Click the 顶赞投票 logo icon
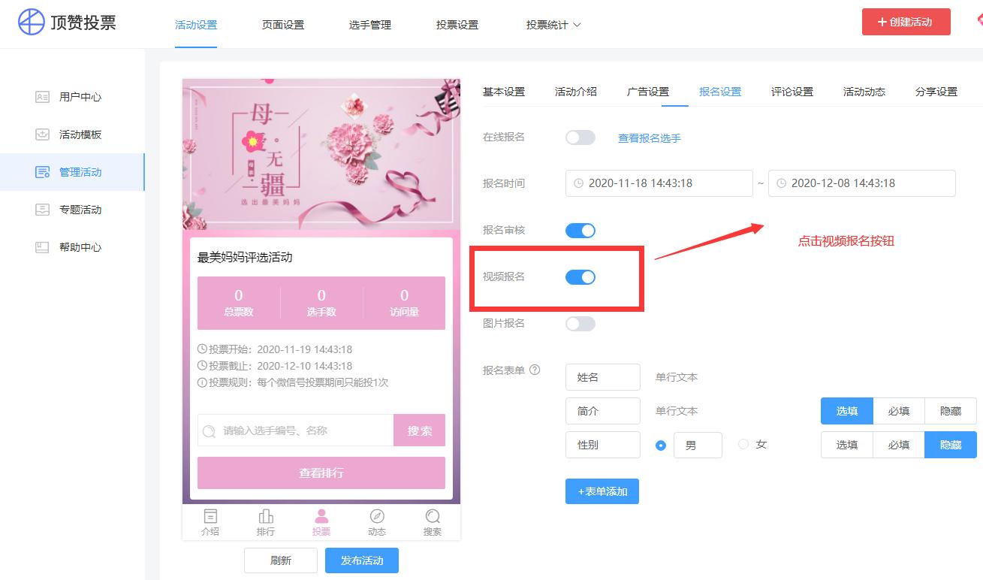Image resolution: width=983 pixels, height=580 pixels. pos(29,22)
